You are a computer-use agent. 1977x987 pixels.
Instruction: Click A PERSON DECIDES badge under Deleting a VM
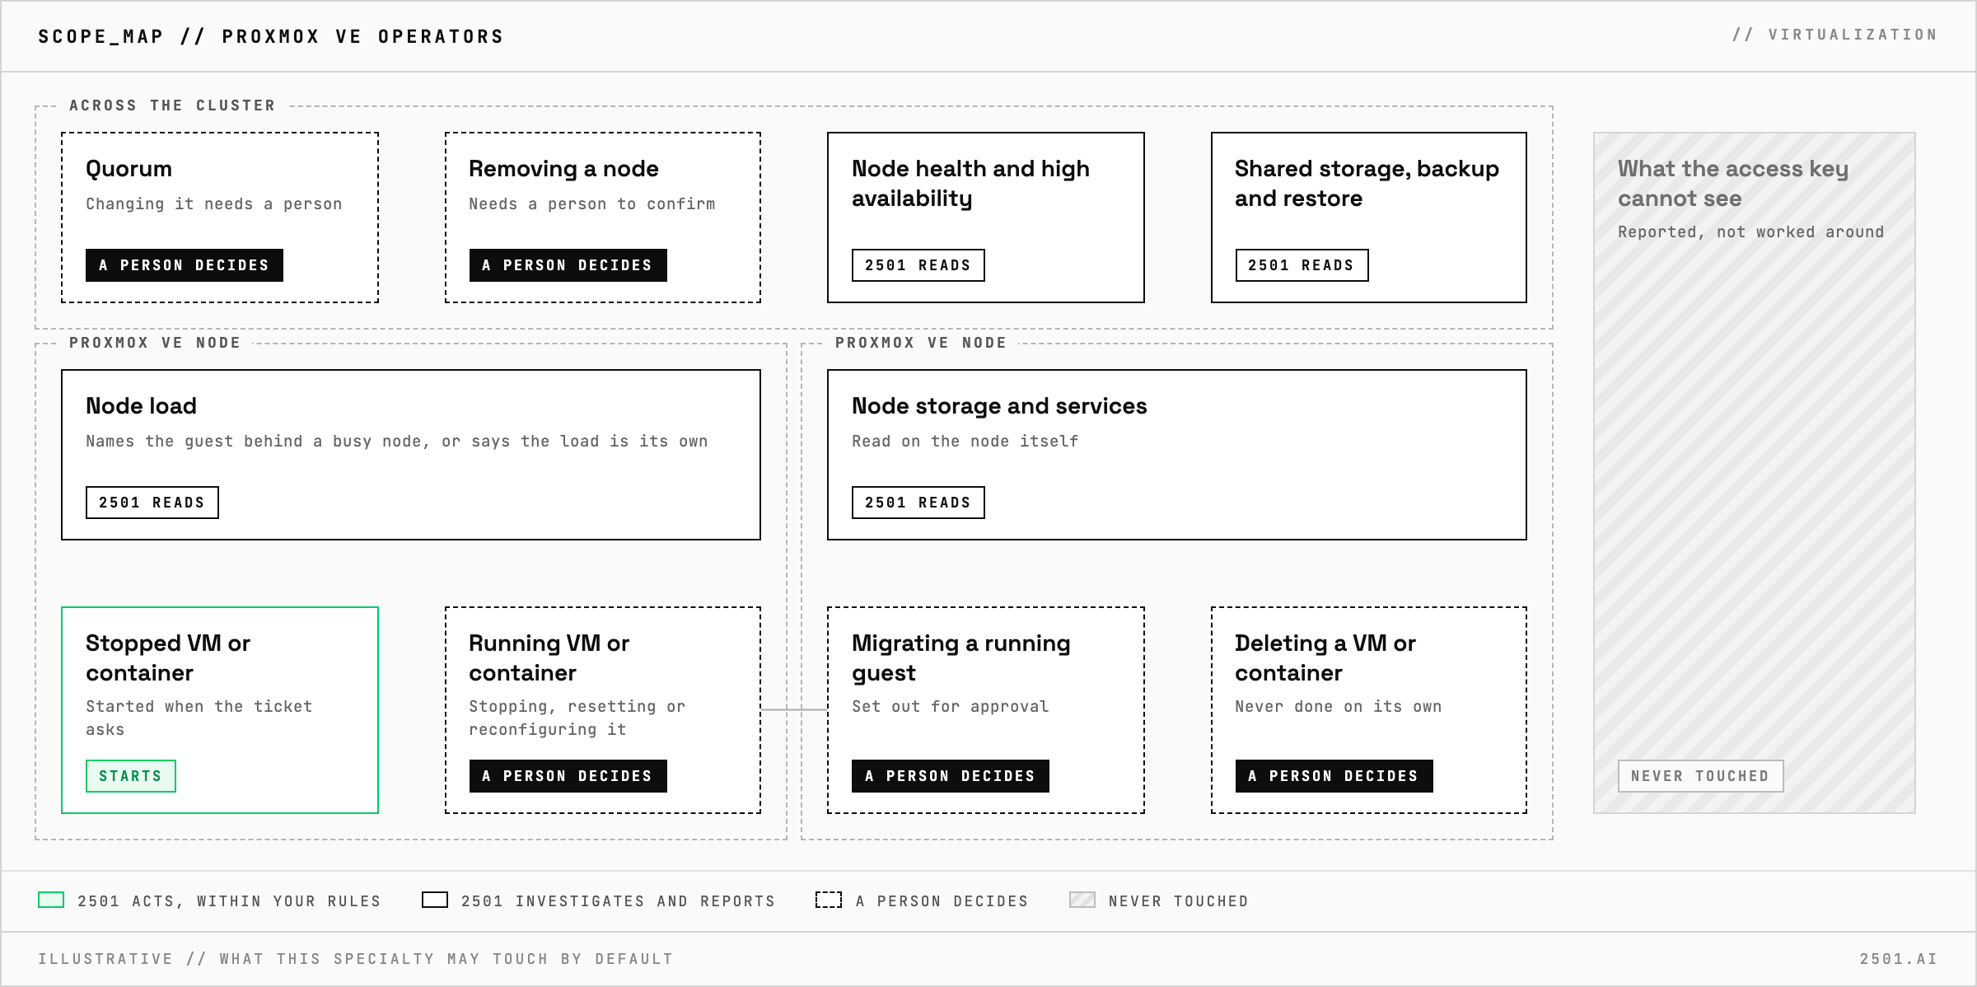[x=1334, y=776]
